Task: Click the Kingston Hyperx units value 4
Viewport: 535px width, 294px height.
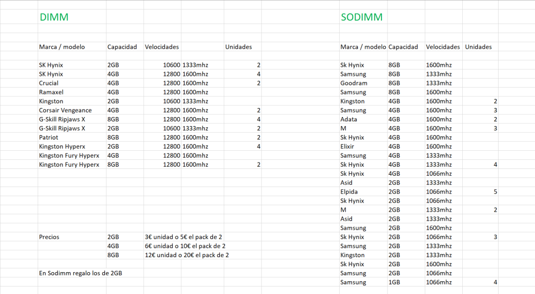Action: point(258,146)
